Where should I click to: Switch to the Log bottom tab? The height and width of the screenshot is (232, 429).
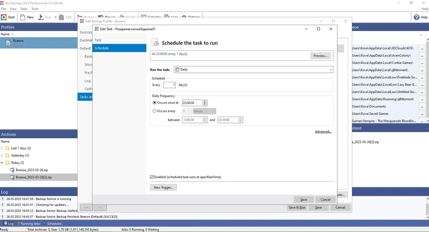(9, 223)
